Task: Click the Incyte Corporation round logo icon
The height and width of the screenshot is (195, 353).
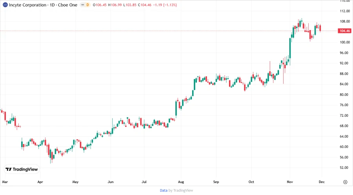Action: pos(5,5)
